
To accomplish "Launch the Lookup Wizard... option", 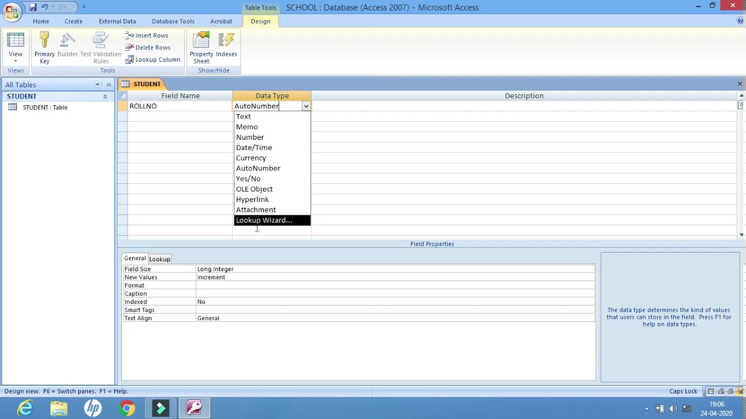I will (272, 221).
